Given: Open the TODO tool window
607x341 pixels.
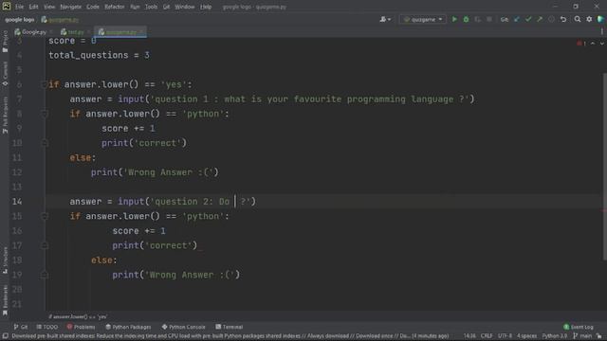Looking at the screenshot, I should point(46,327).
